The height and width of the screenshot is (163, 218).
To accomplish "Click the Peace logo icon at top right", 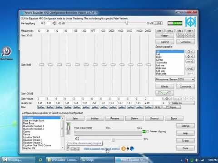I will coord(191,22).
